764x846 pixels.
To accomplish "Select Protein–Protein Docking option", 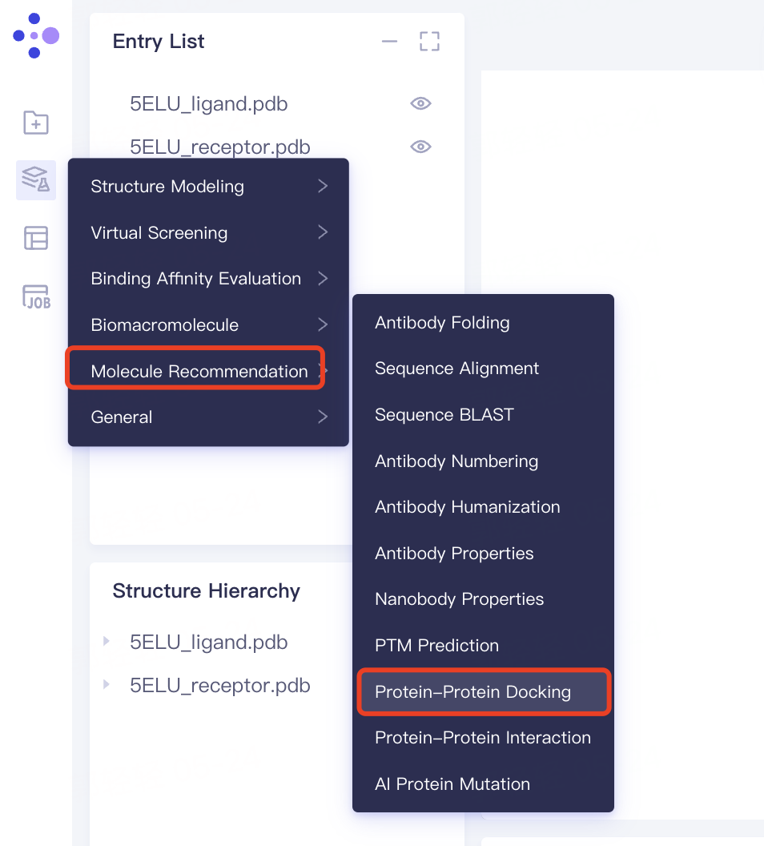I will pyautogui.click(x=473, y=692).
